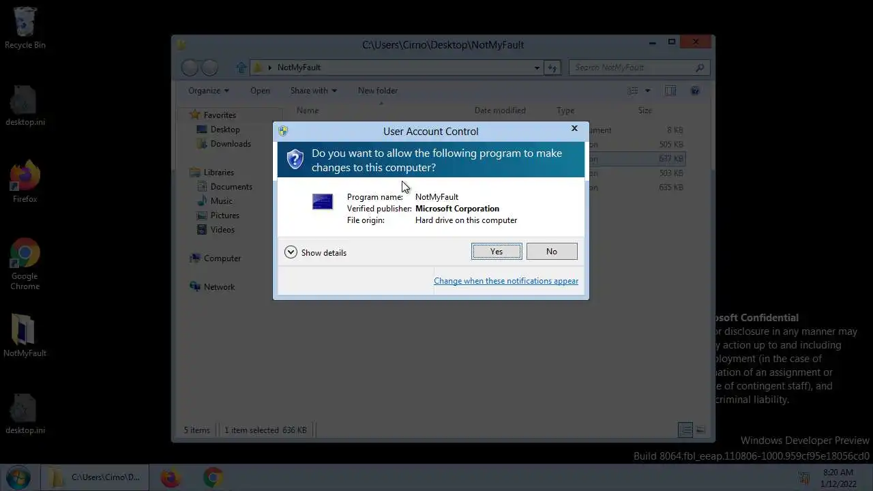Click New folder in Explorer toolbar
Image resolution: width=873 pixels, height=491 pixels.
(x=378, y=91)
